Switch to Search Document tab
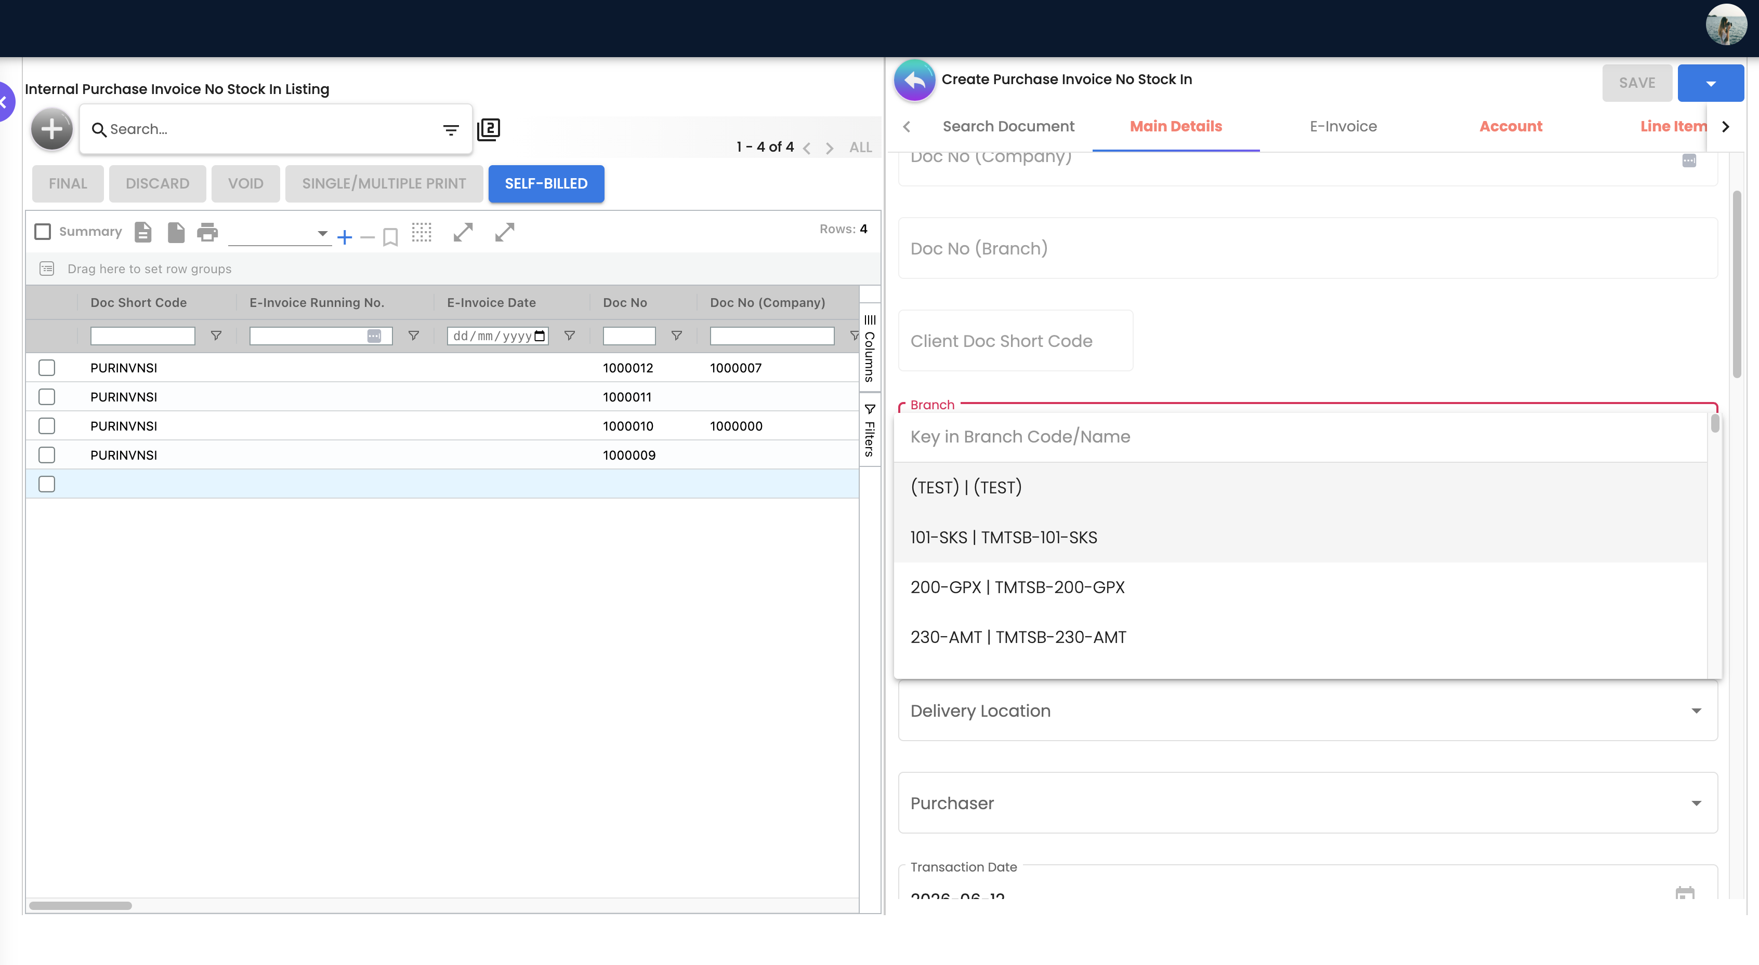 click(1008, 126)
